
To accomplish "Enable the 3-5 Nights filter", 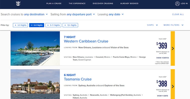I will pyautogui.click(x=20, y=25).
